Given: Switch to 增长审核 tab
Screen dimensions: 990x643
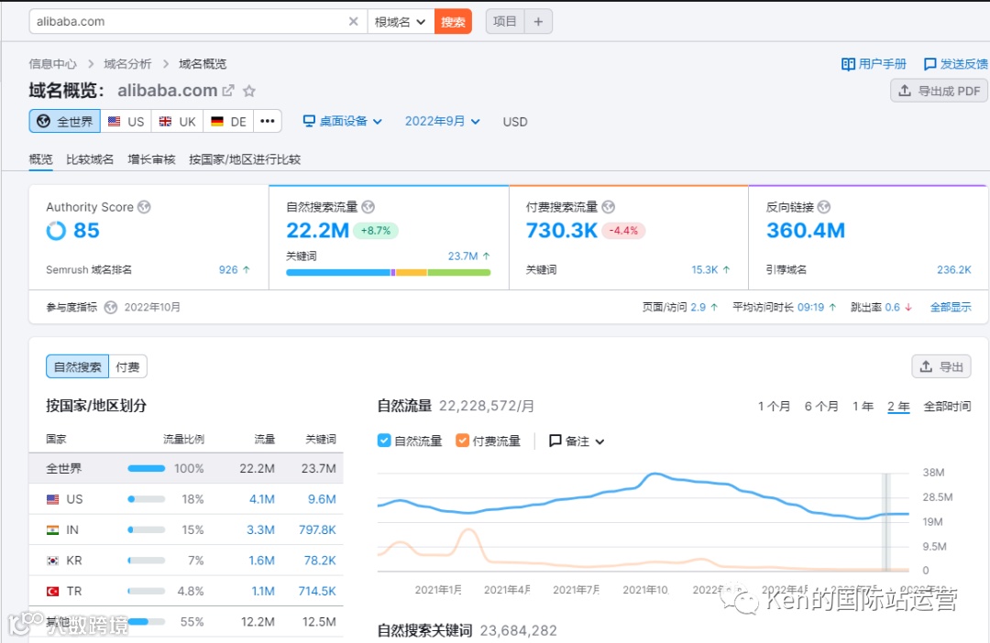Looking at the screenshot, I should tap(151, 159).
